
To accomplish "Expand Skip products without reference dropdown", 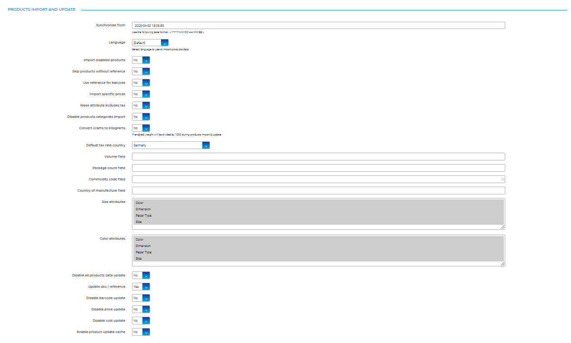I will click(x=141, y=72).
